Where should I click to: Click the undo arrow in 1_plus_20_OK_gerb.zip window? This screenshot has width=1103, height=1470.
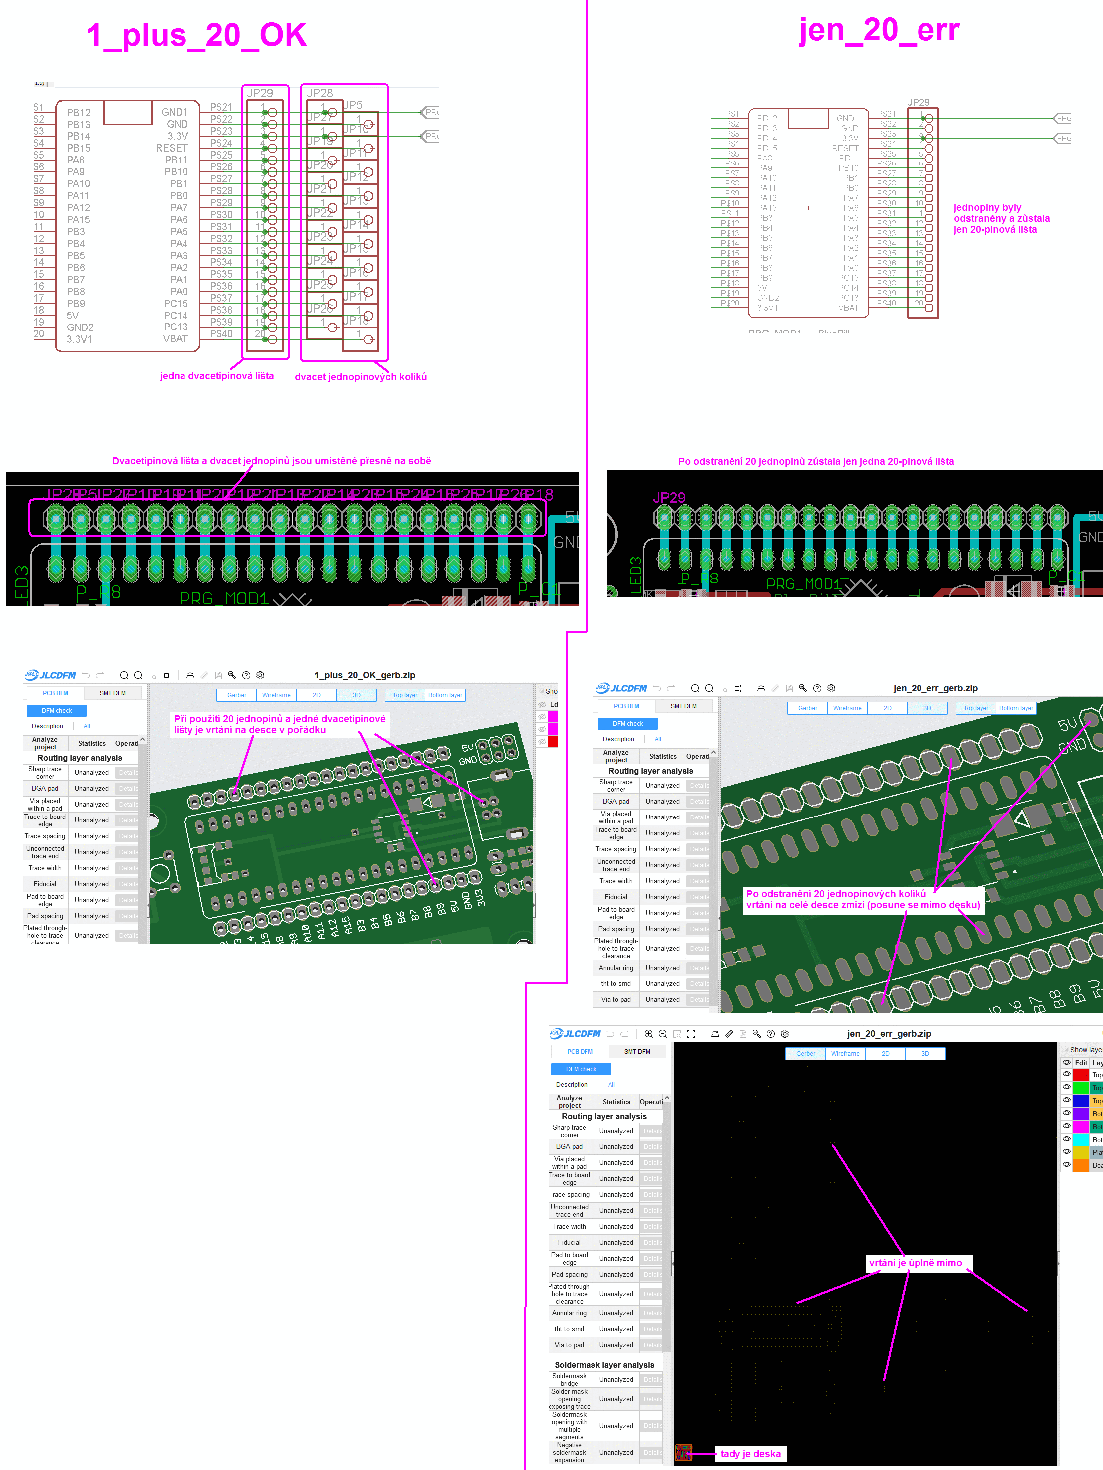point(86,675)
